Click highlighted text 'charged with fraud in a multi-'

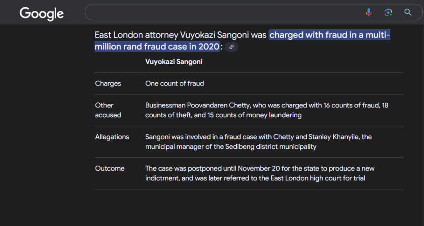[330, 35]
